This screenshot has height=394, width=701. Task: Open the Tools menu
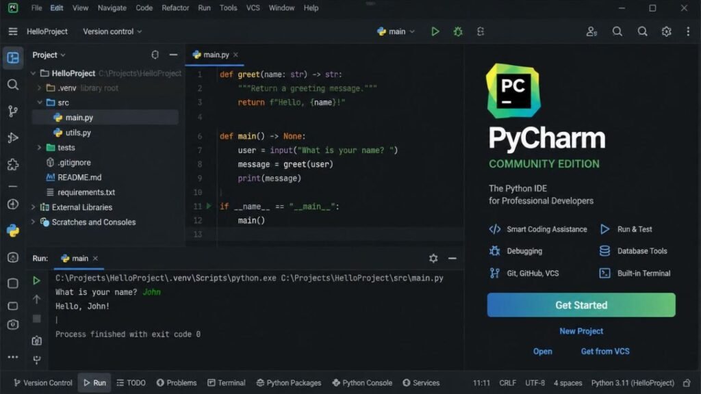click(228, 8)
